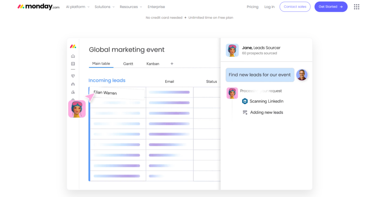Open the Enterprise nav item

[x=156, y=7]
